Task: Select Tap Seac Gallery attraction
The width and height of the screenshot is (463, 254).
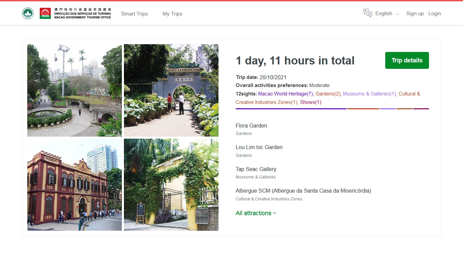Action: (256, 169)
